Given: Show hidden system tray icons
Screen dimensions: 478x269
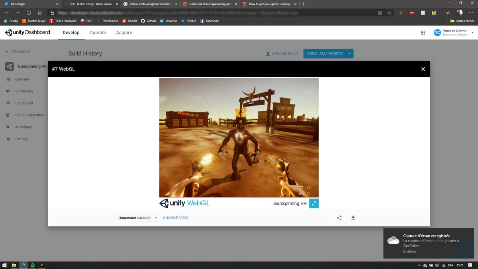Looking at the screenshot, I should pos(419,265).
